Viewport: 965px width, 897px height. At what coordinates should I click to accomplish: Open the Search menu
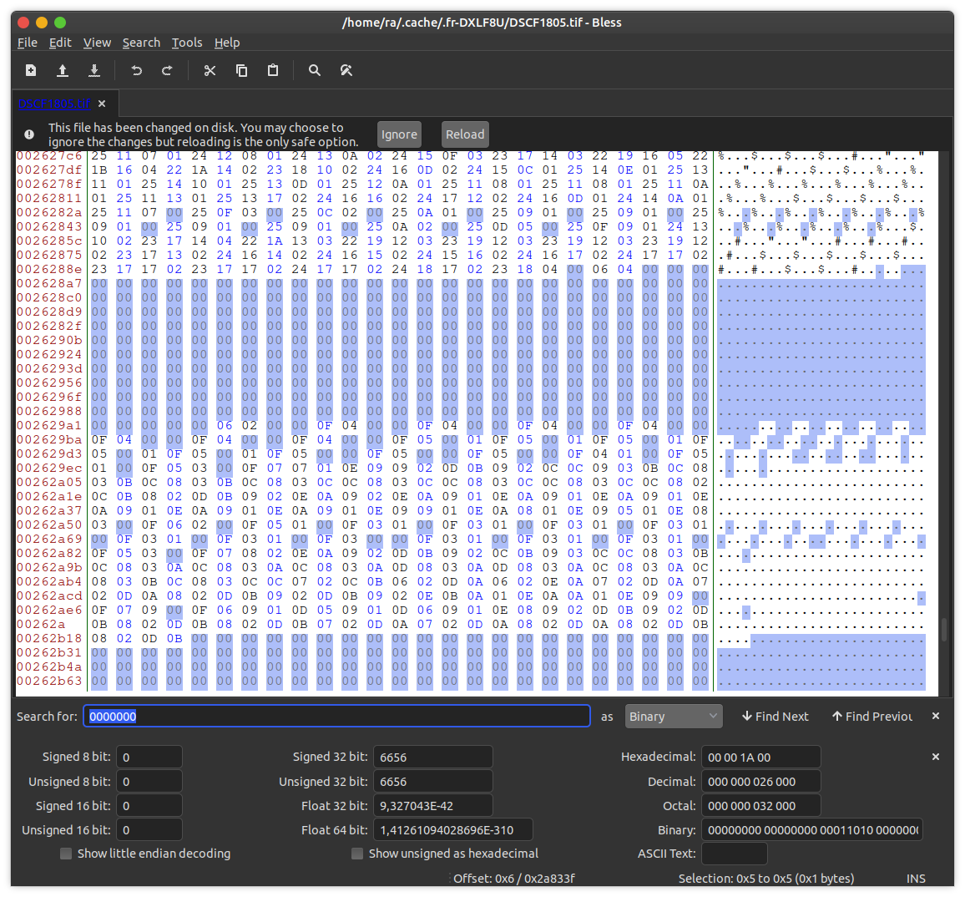tap(141, 43)
